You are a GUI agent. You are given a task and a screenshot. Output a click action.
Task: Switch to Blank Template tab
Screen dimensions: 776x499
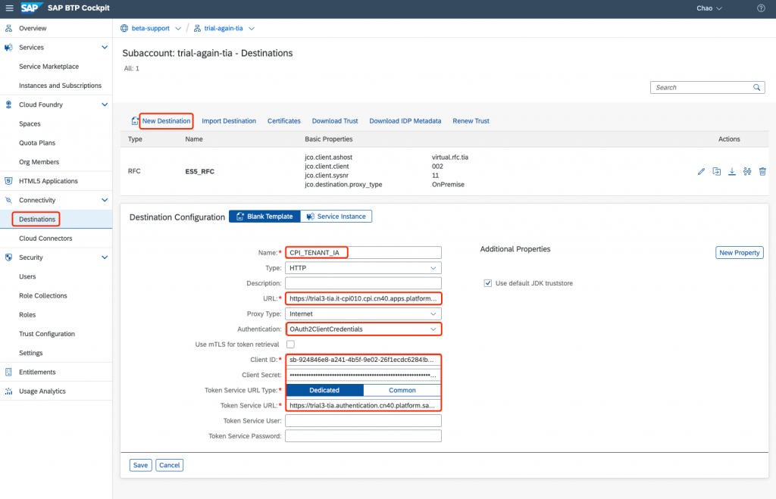tap(264, 217)
